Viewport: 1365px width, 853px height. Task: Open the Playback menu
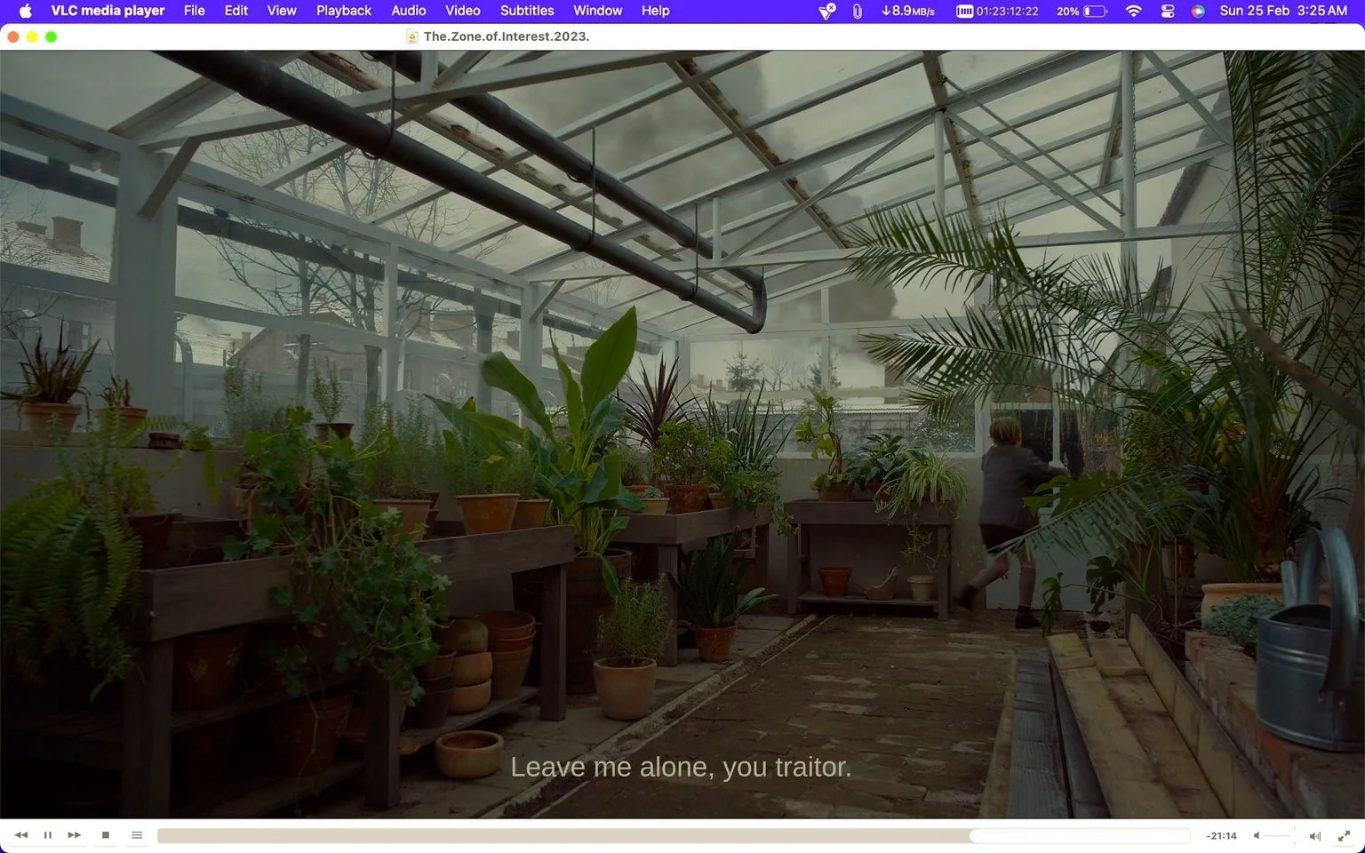[x=344, y=11]
